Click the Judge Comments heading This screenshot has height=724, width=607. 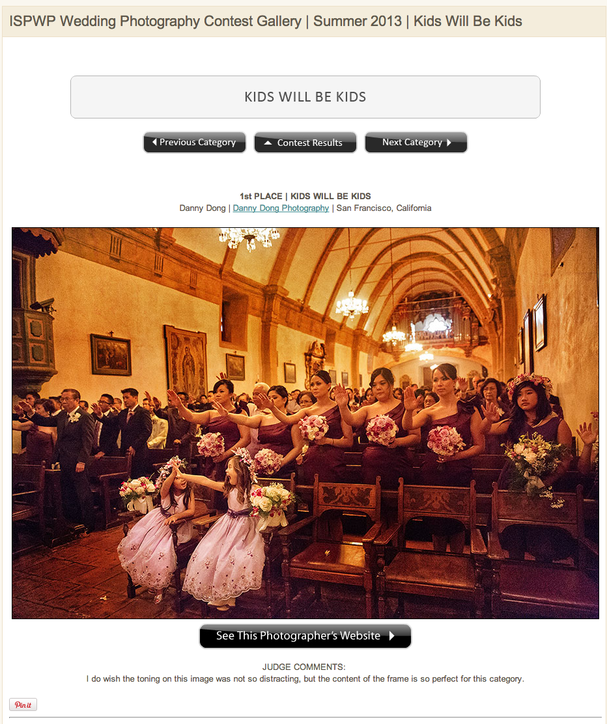304,667
